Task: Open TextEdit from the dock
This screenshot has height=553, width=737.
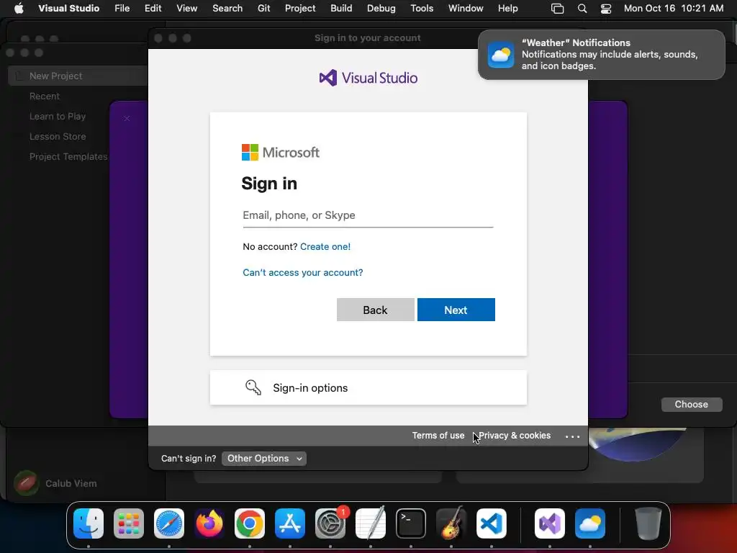Action: pos(371,523)
